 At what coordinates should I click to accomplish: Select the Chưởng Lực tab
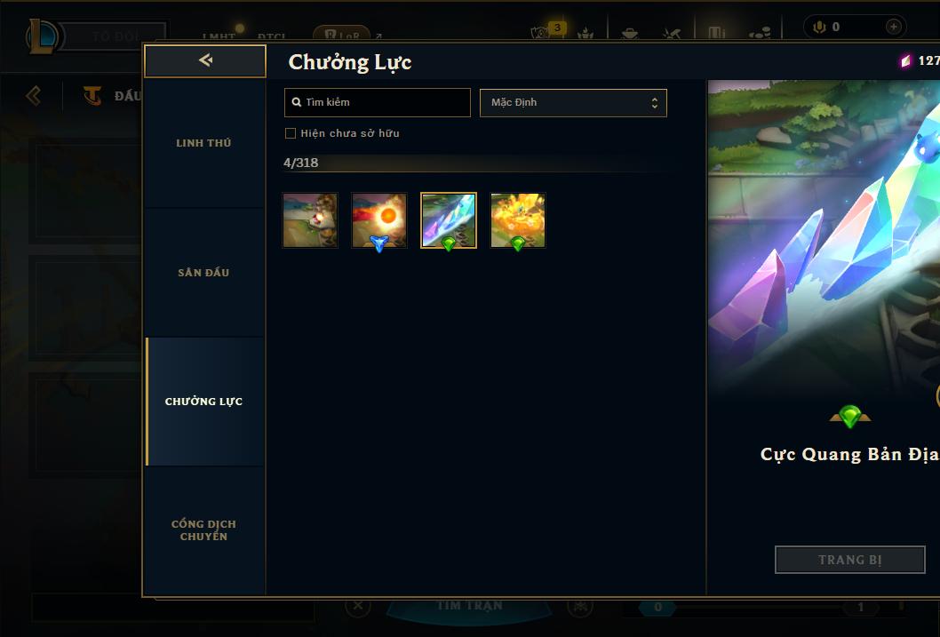tap(203, 402)
